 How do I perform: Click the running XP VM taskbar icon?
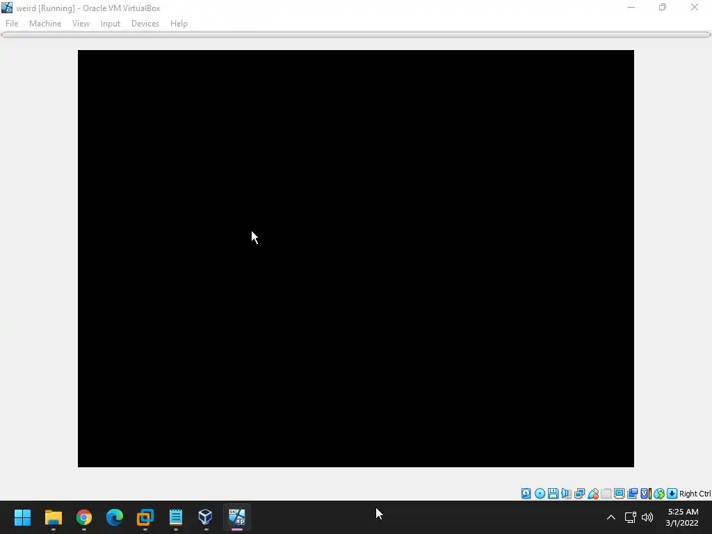pos(237,517)
